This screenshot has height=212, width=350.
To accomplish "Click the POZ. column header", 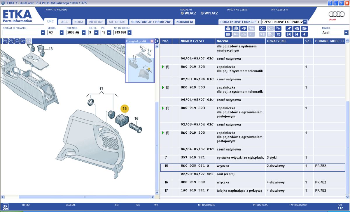I will pos(166,41).
